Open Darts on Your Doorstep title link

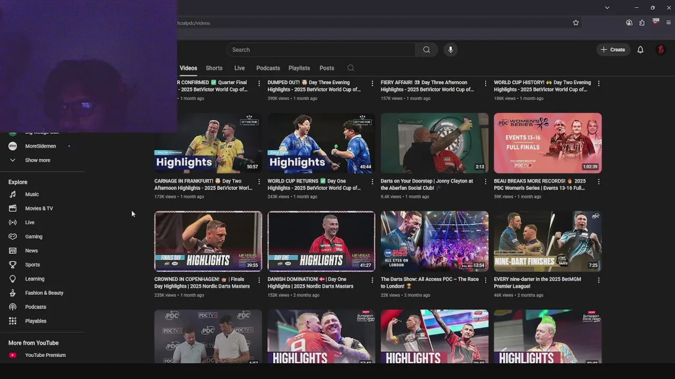tap(427, 184)
